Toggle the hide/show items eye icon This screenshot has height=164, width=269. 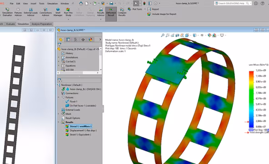pos(202,35)
